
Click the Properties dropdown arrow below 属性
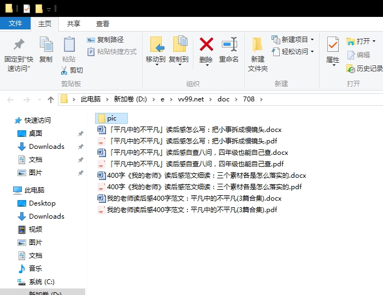click(x=334, y=65)
